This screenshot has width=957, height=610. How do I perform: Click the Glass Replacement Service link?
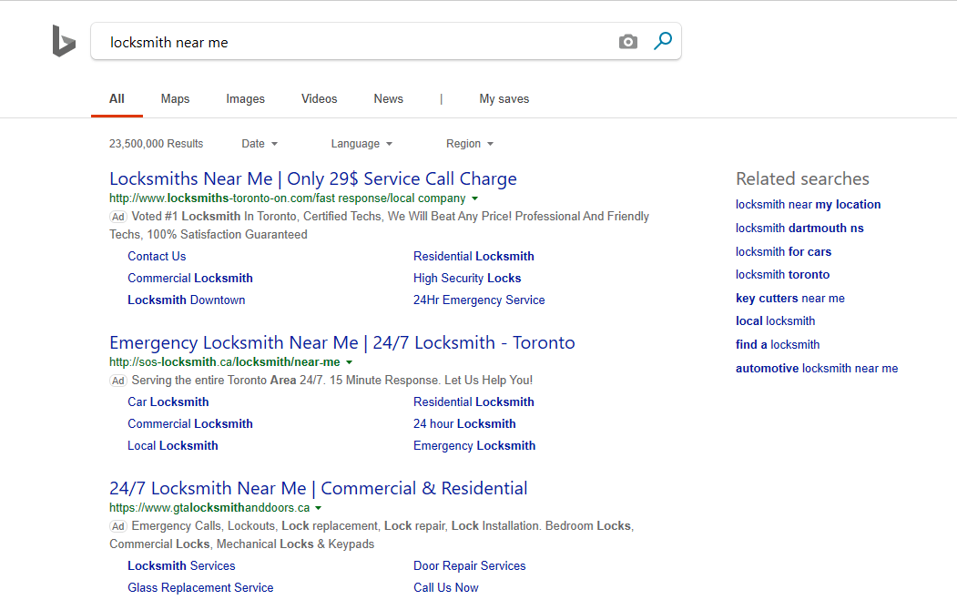point(200,587)
